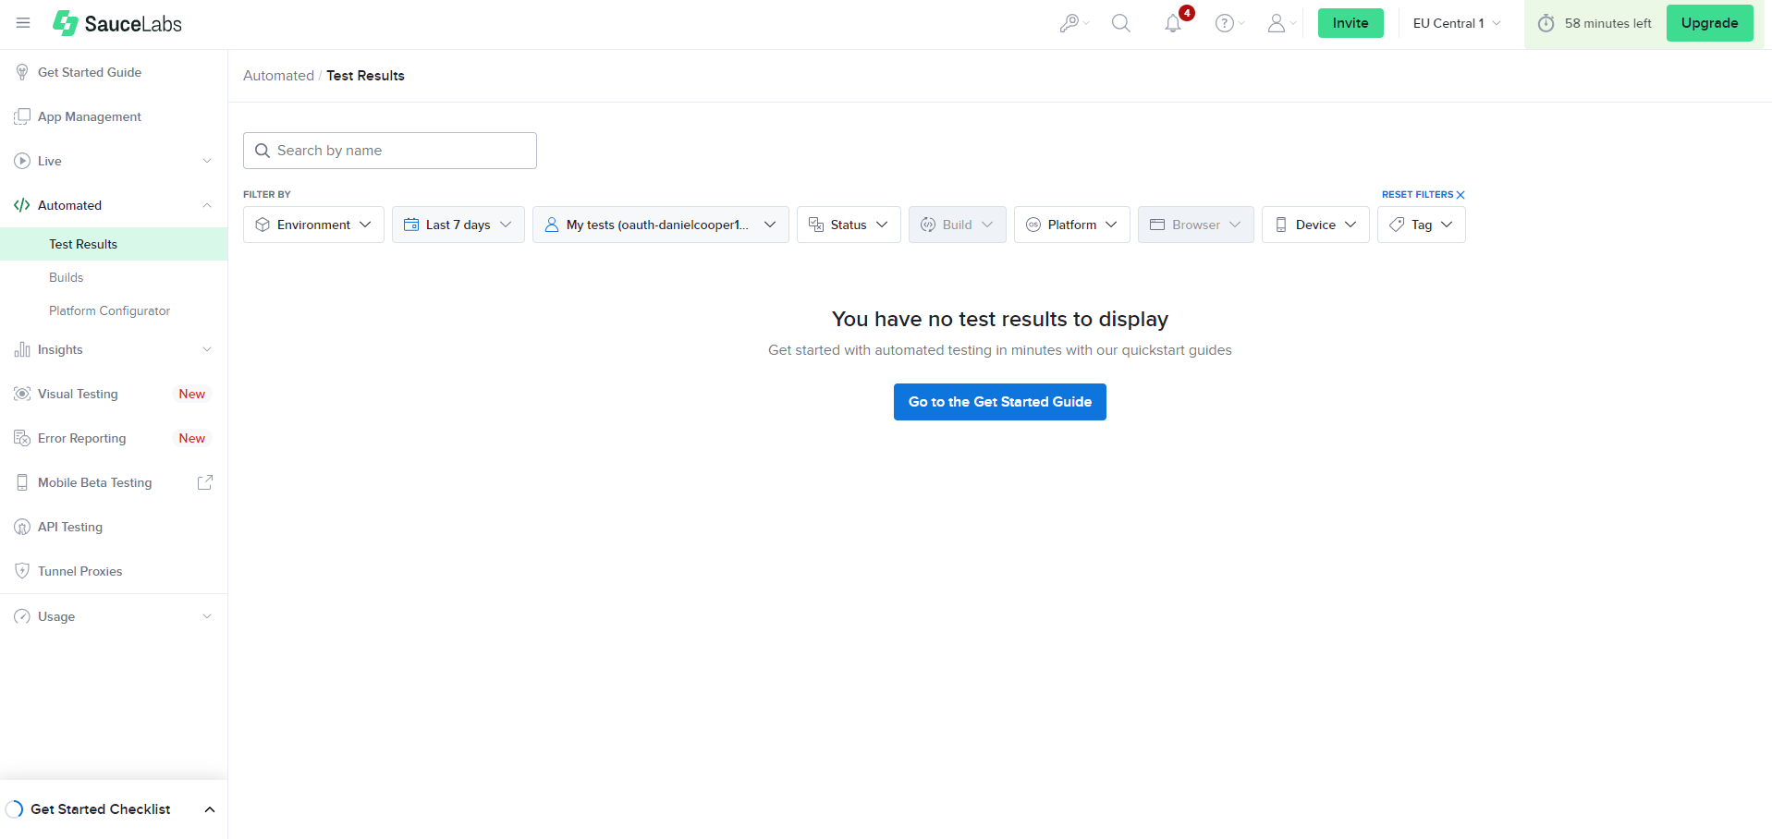
Task: Open the Last 7 days date dropdown
Action: [458, 225]
